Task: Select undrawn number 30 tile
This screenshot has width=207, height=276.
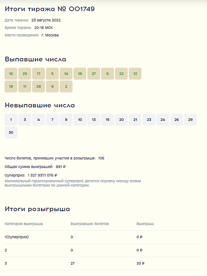Action: tap(11, 133)
